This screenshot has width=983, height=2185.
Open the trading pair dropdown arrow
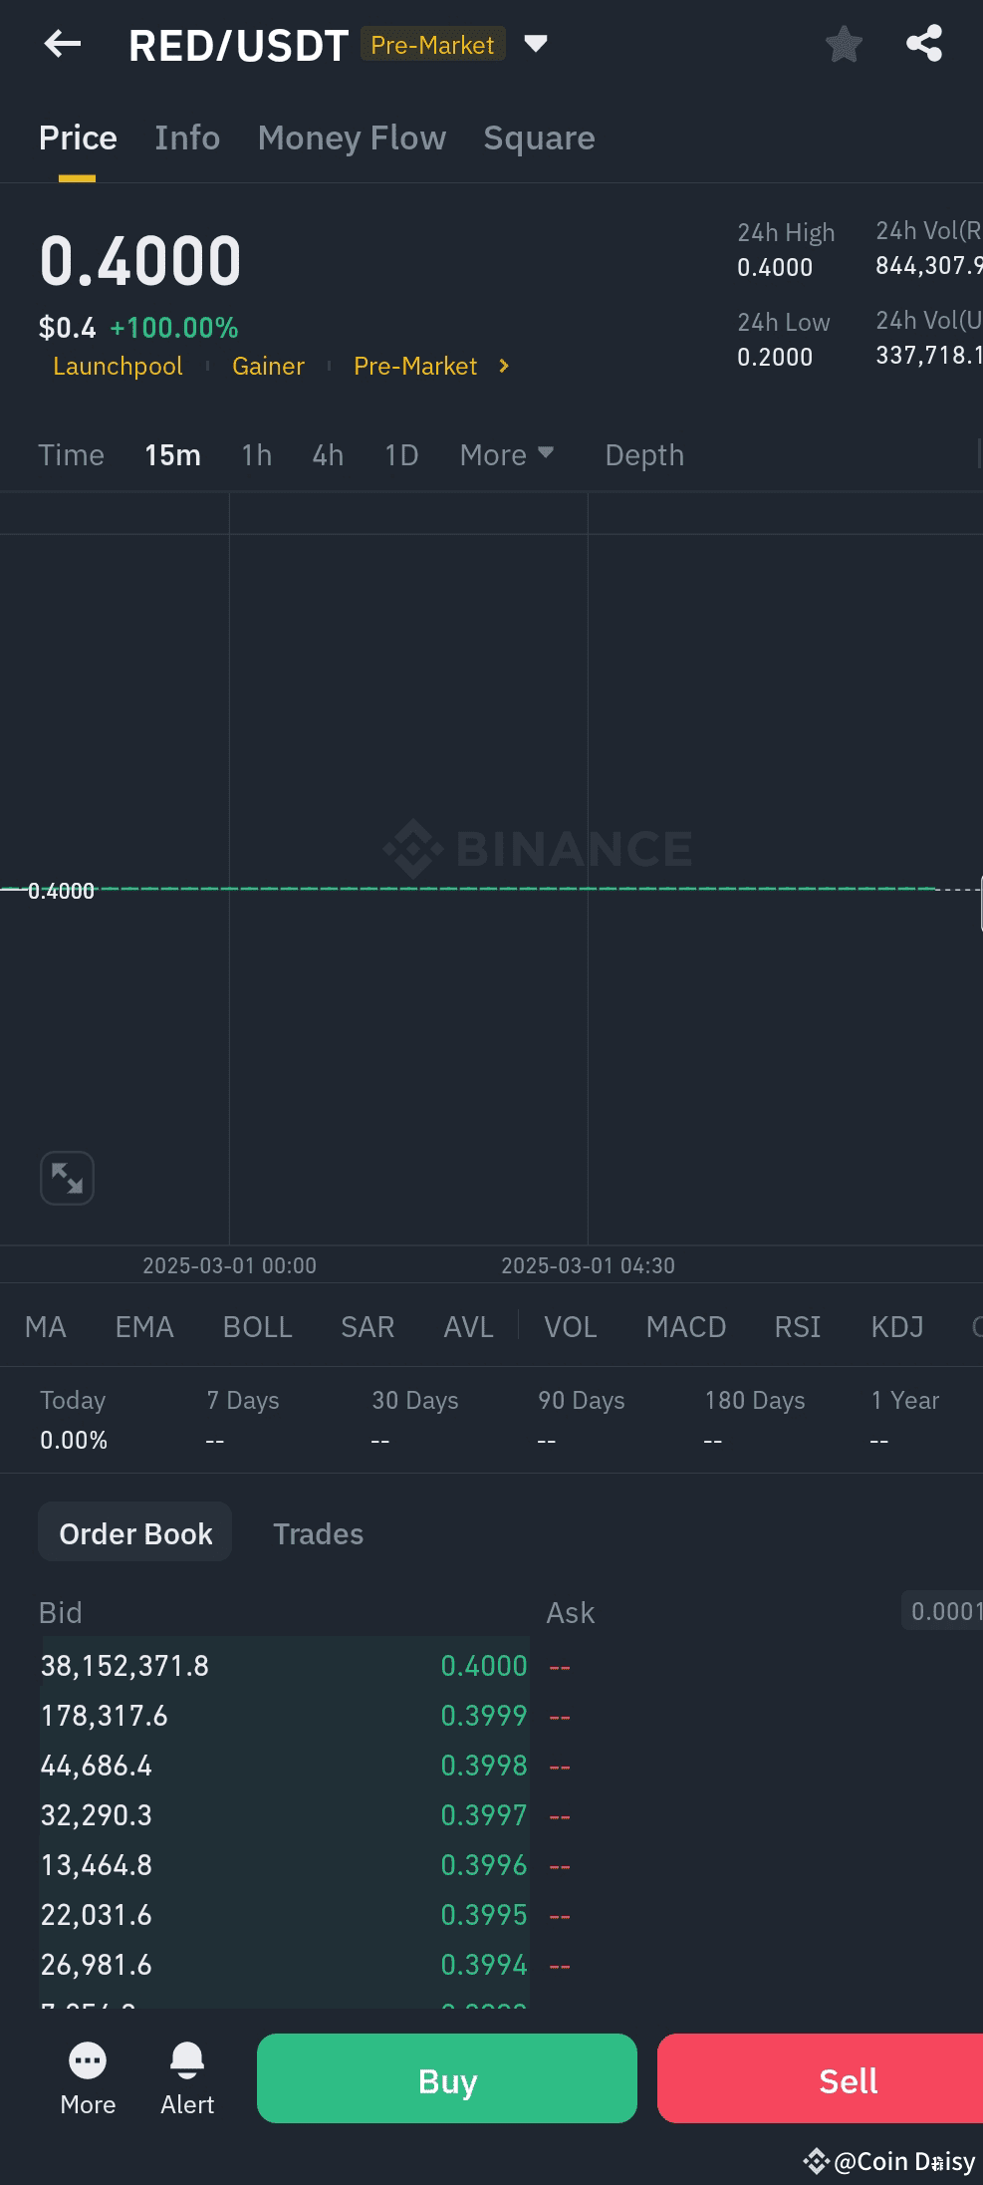click(535, 44)
